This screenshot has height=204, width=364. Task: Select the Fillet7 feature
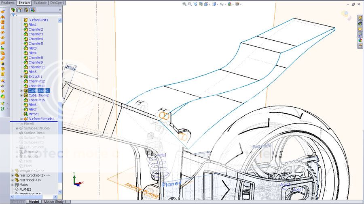(32, 109)
